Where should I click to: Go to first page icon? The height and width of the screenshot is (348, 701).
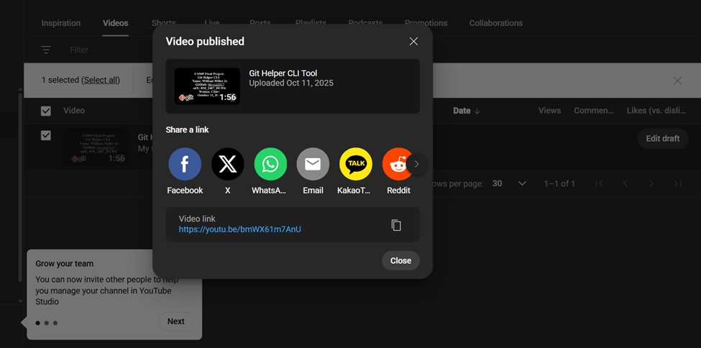pos(600,183)
